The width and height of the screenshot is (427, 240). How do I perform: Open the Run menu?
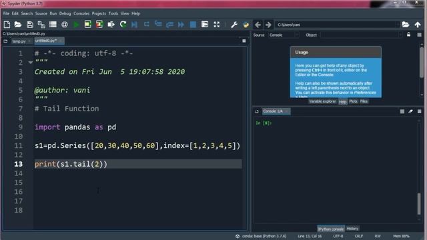coord(53,13)
